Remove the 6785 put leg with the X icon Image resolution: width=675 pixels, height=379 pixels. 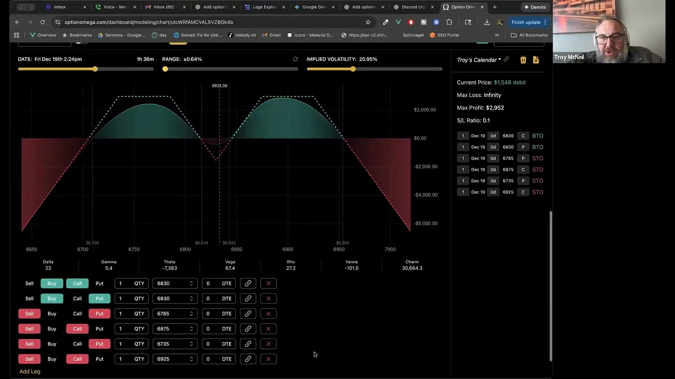click(x=268, y=314)
